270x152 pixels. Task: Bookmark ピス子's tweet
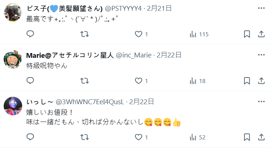coord(247,34)
